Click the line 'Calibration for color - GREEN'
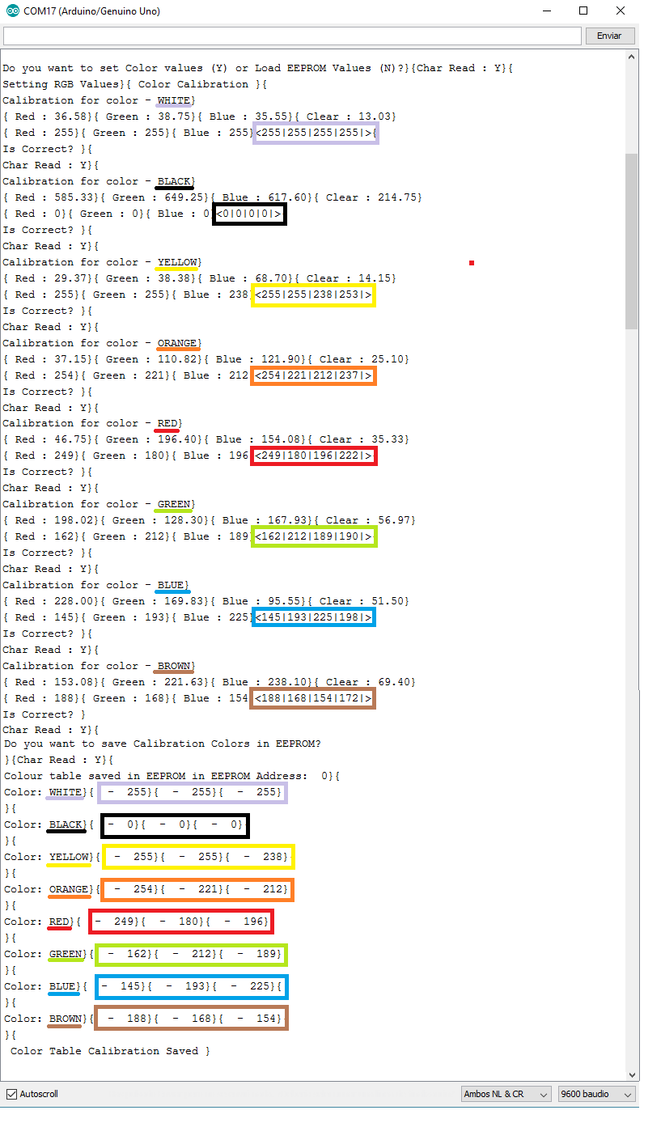Viewport: 661px width, 1123px height. (x=99, y=504)
